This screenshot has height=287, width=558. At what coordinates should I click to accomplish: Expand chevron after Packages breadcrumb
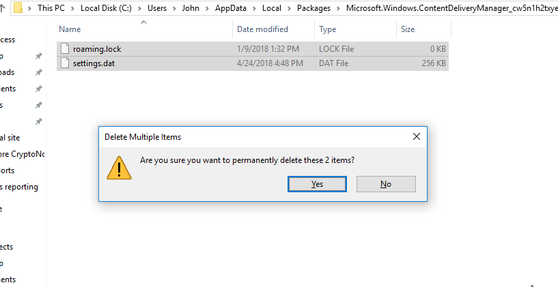[339, 8]
